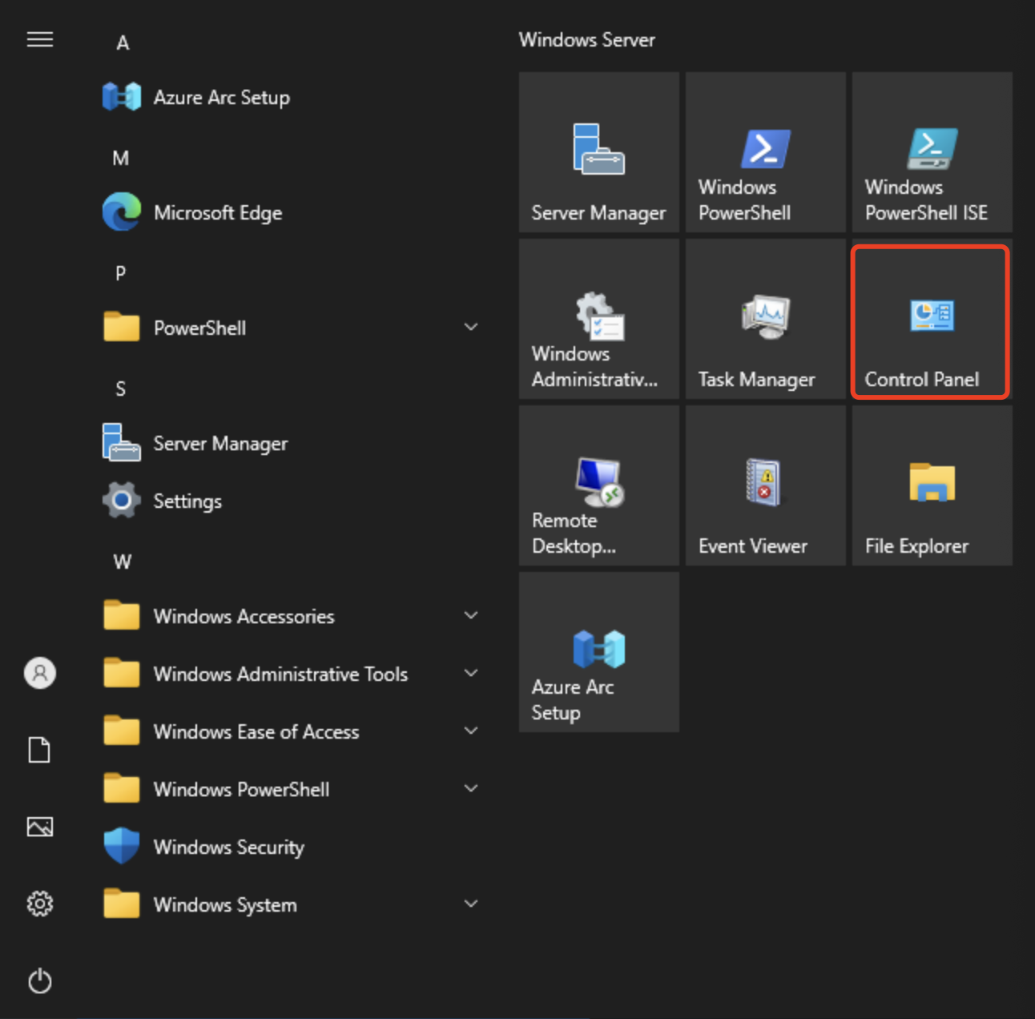Viewport: 1035px width, 1019px height.
Task: Open the user account icon
Action: (x=40, y=673)
